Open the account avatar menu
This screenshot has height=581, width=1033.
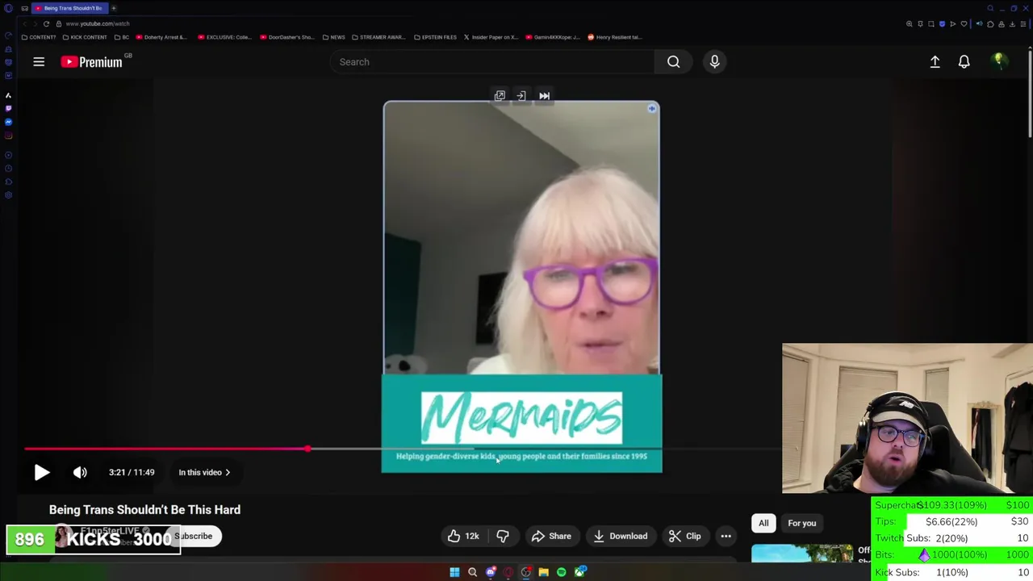pyautogui.click(x=999, y=61)
